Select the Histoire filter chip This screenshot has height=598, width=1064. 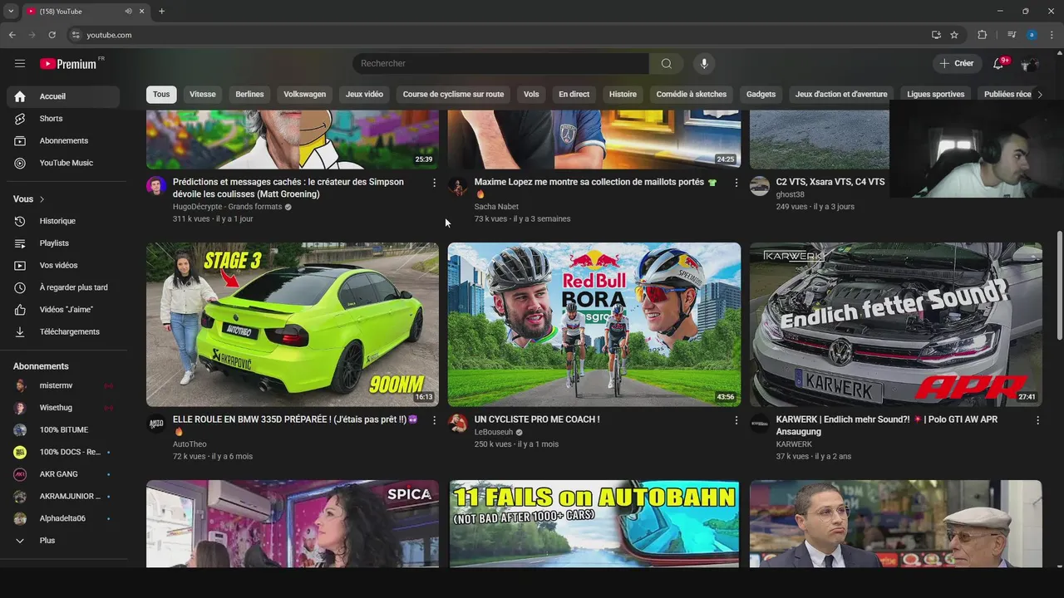[623, 95]
